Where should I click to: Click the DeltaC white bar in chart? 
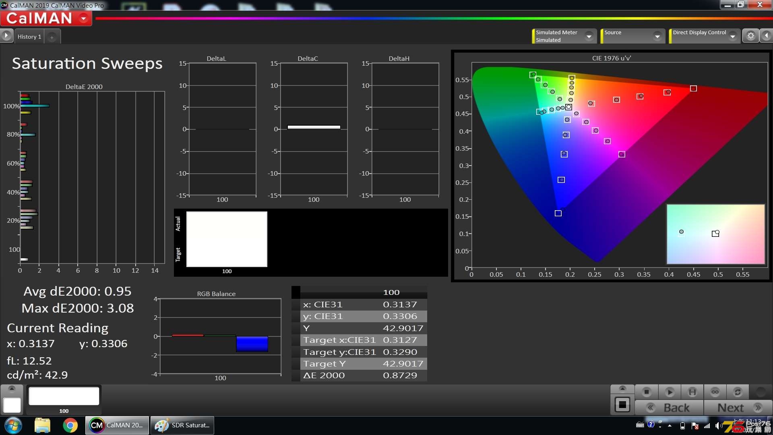pyautogui.click(x=314, y=127)
